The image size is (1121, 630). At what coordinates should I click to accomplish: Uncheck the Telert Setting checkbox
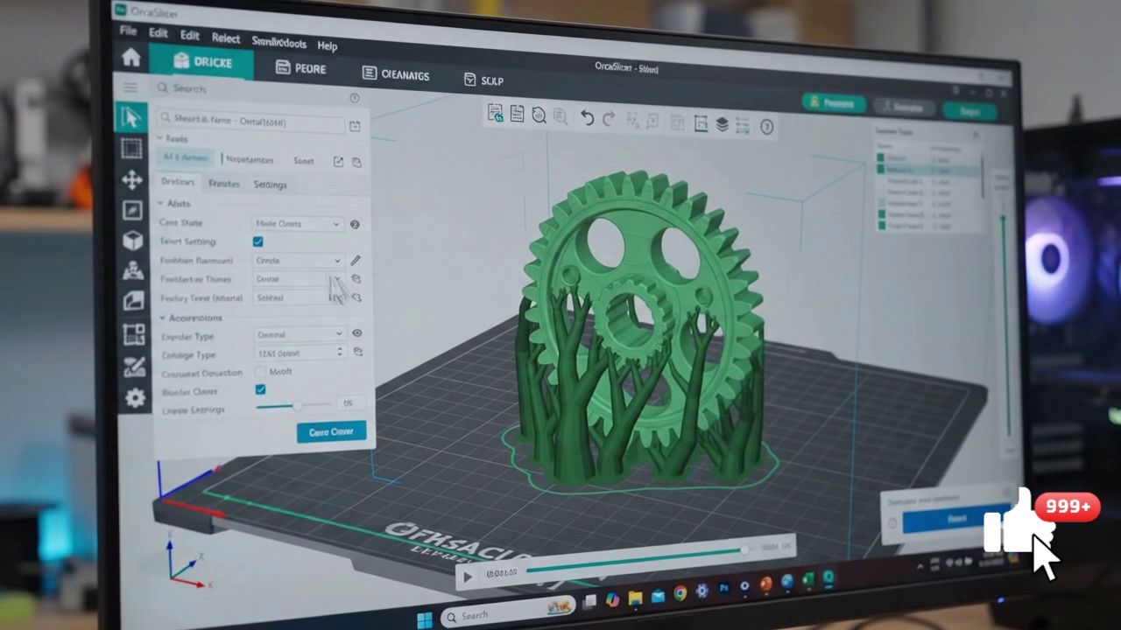[x=257, y=241]
